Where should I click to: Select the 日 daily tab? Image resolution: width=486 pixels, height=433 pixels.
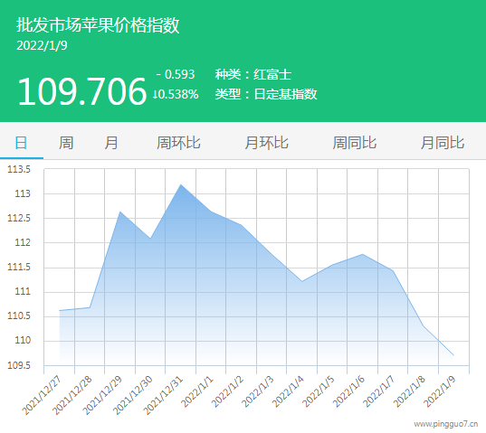point(21,143)
